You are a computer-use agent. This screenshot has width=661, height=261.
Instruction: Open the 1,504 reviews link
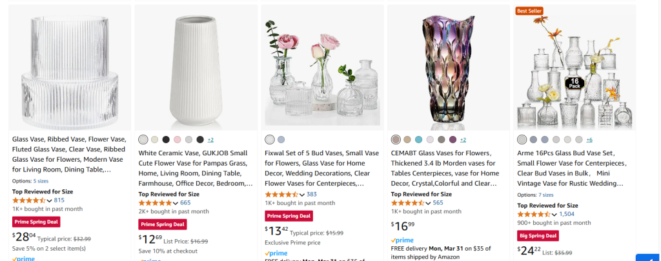point(567,214)
